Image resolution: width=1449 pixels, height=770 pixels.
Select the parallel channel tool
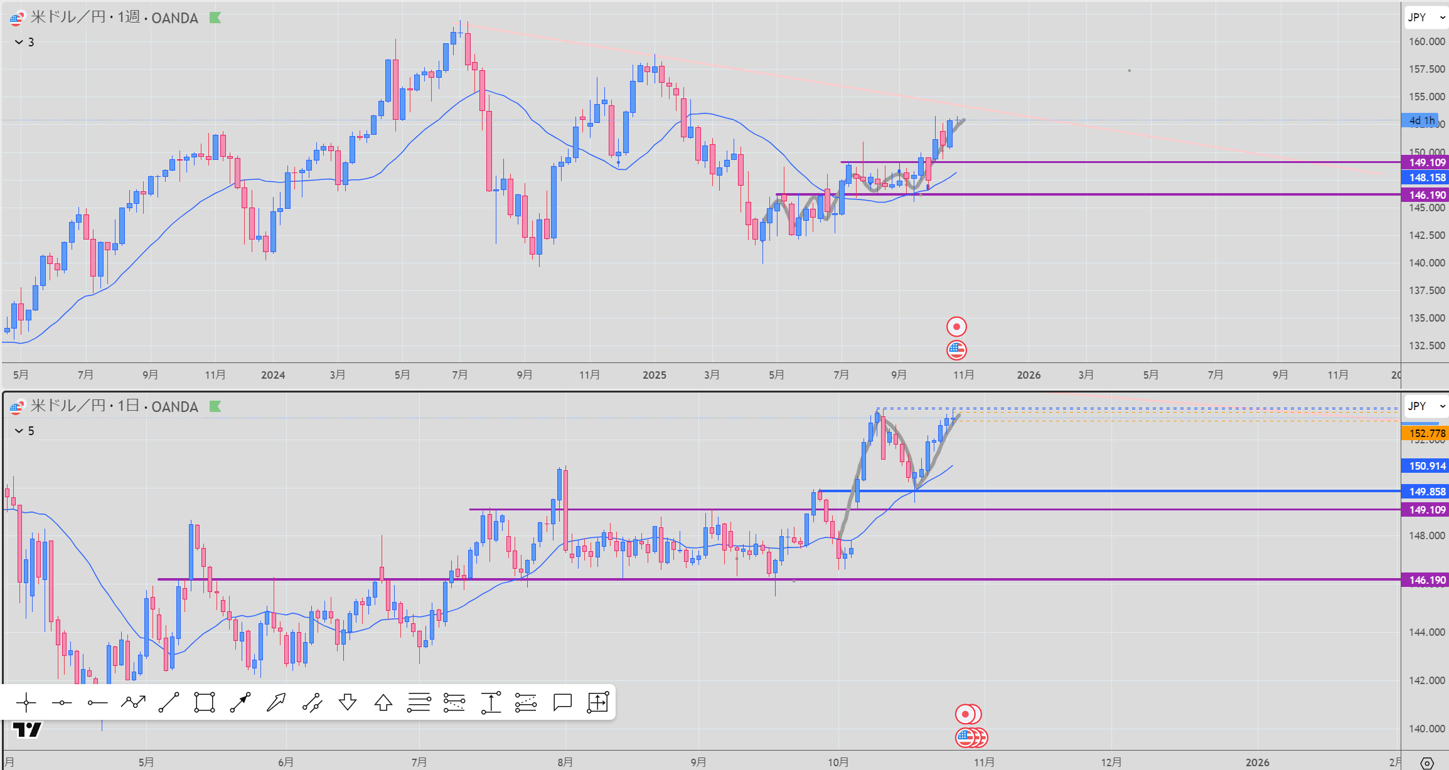312,702
